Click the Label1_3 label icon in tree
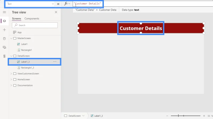213x119 pixels. 18,62
